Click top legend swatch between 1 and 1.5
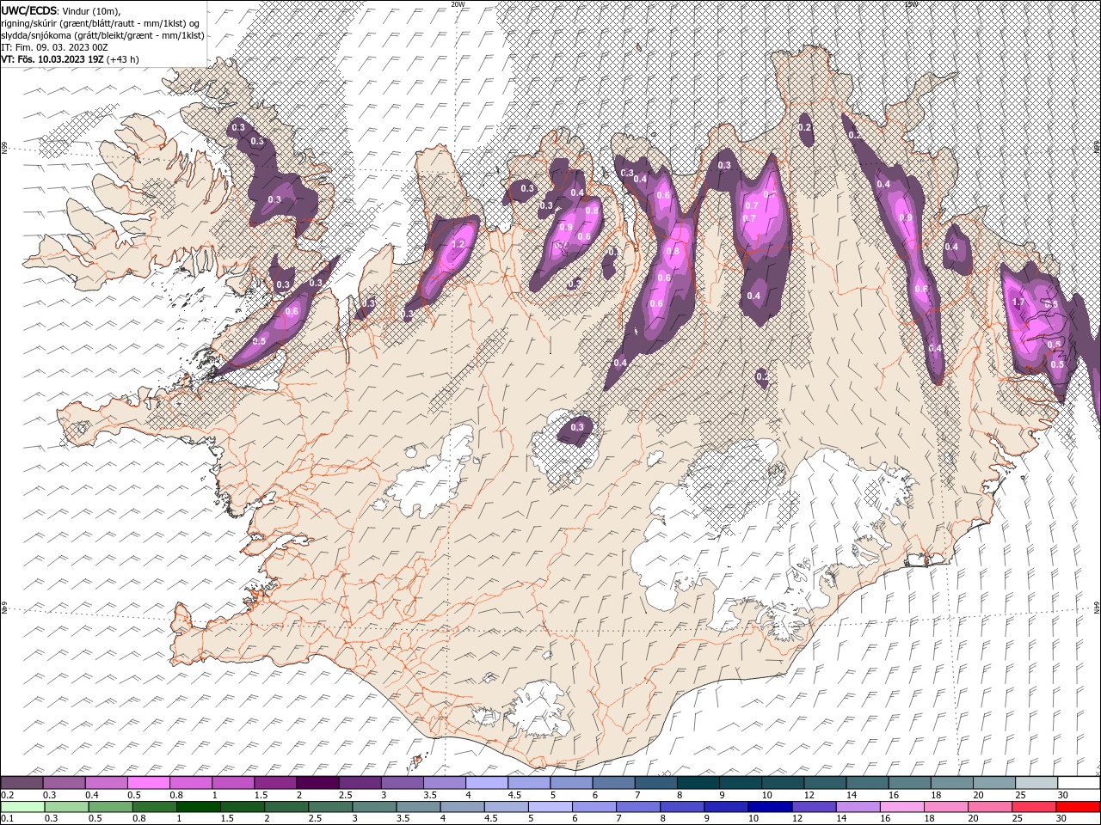Screen dimensions: 1101x825 pos(233,783)
